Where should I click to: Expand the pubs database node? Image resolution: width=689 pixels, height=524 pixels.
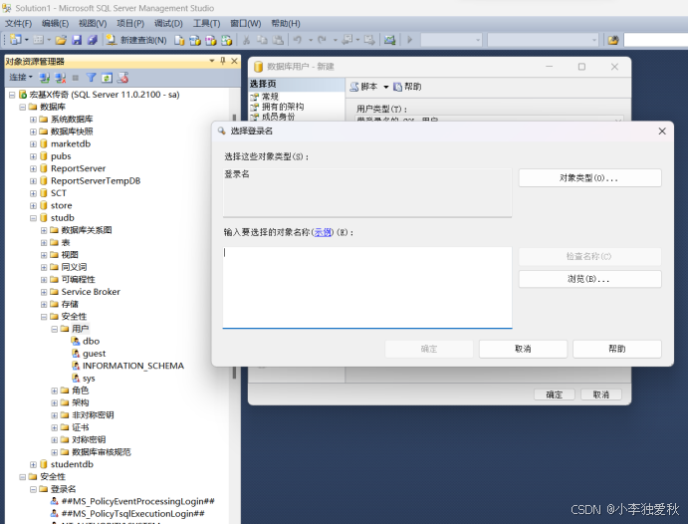pyautogui.click(x=34, y=156)
